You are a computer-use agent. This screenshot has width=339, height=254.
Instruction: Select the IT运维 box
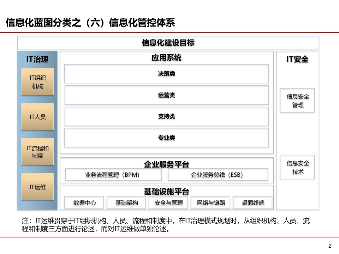(x=37, y=187)
